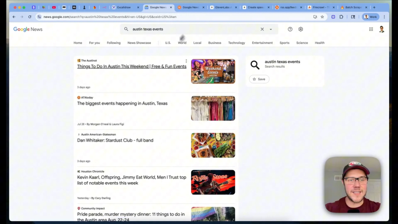Open the Business news section
The height and width of the screenshot is (224, 398).
point(215,43)
